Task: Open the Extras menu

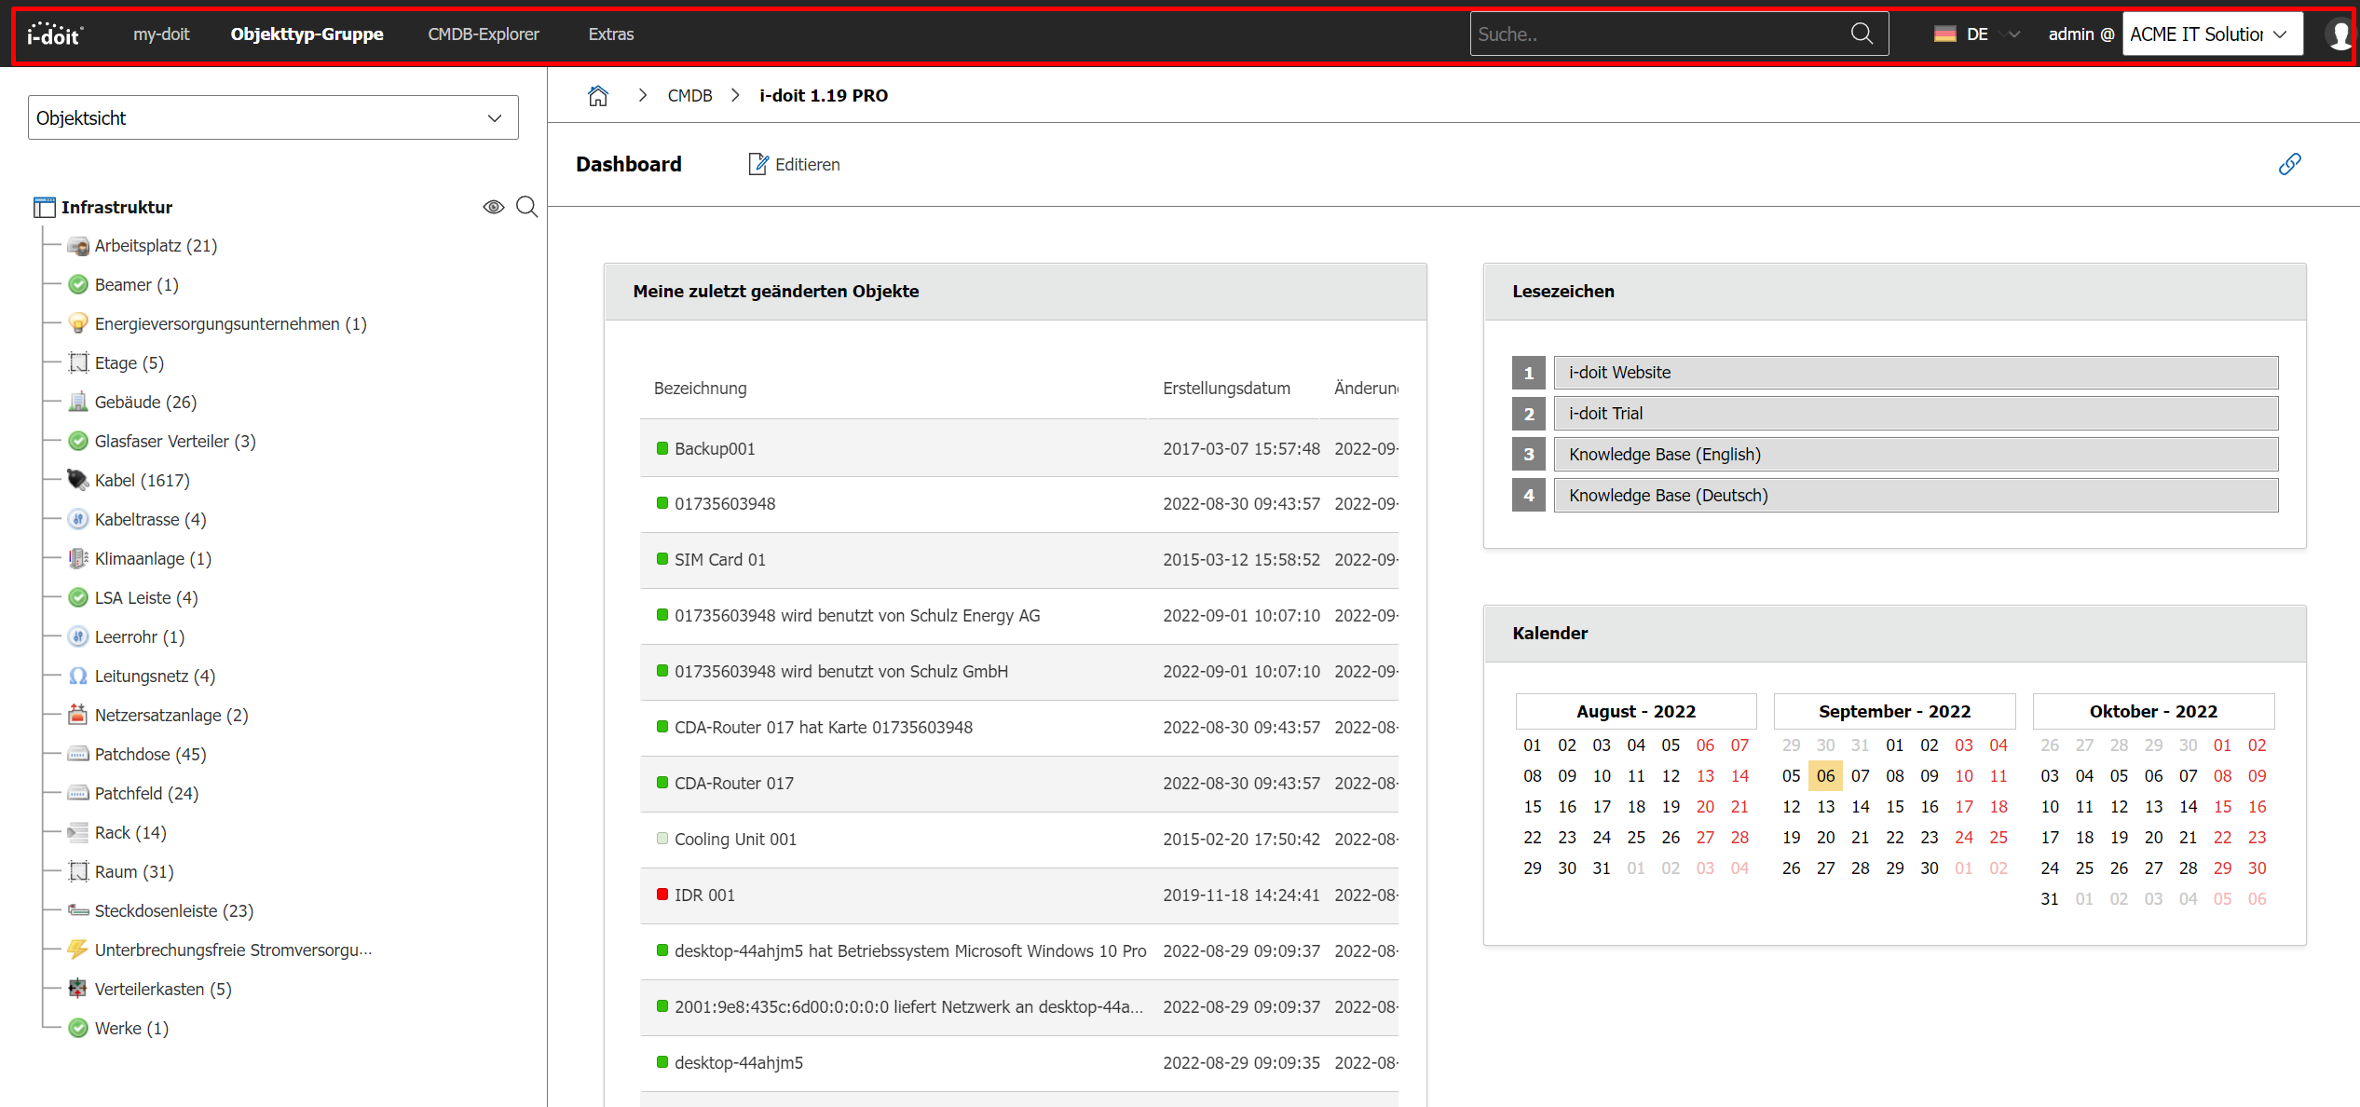Action: click(x=610, y=34)
